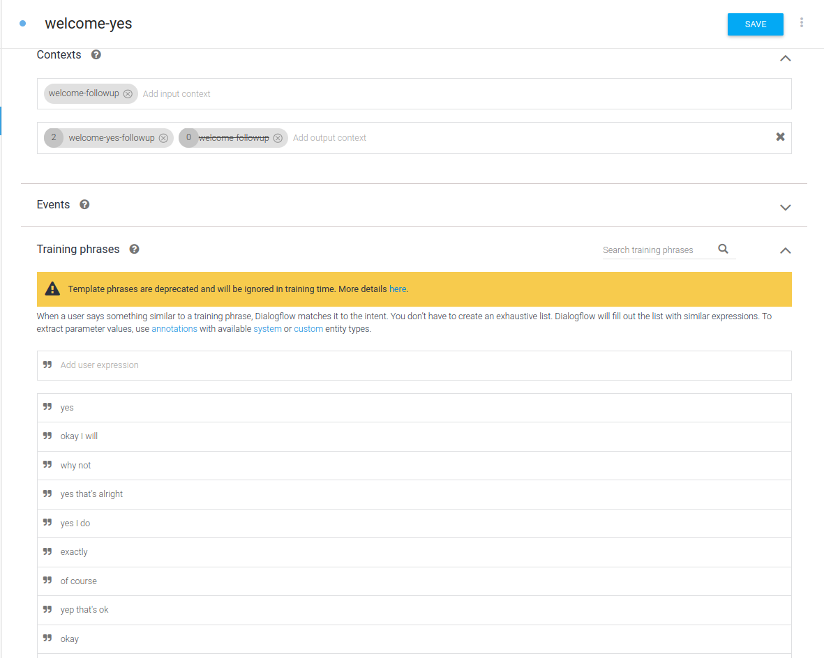The image size is (824, 658).
Task: Change lifespan 0 of welcome-followup output context
Action: click(188, 138)
